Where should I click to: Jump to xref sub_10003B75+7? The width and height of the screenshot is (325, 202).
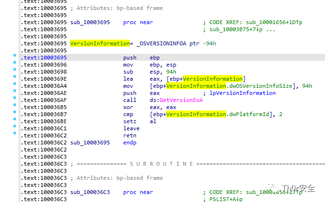236,30
